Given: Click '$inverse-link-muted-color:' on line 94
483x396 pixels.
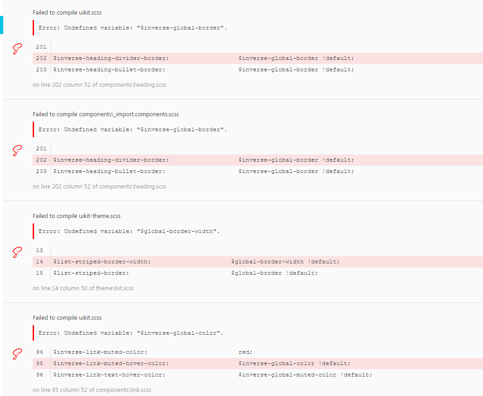Looking at the screenshot, I should click(x=100, y=352).
